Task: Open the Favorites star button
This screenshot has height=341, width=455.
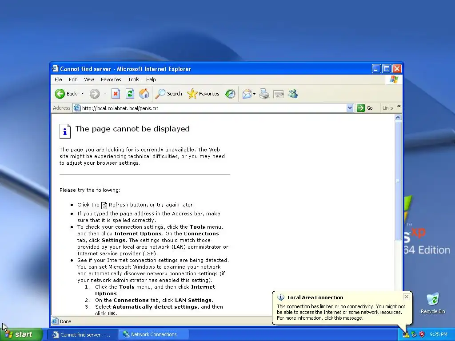Action: 203,94
